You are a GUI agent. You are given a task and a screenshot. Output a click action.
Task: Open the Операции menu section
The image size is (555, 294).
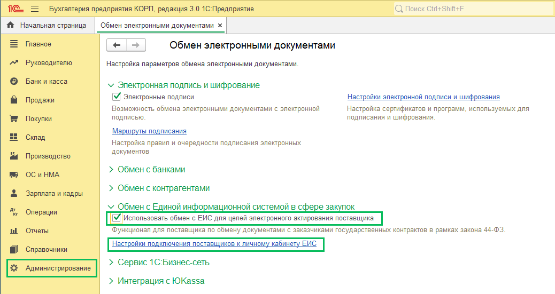pyautogui.click(x=41, y=212)
